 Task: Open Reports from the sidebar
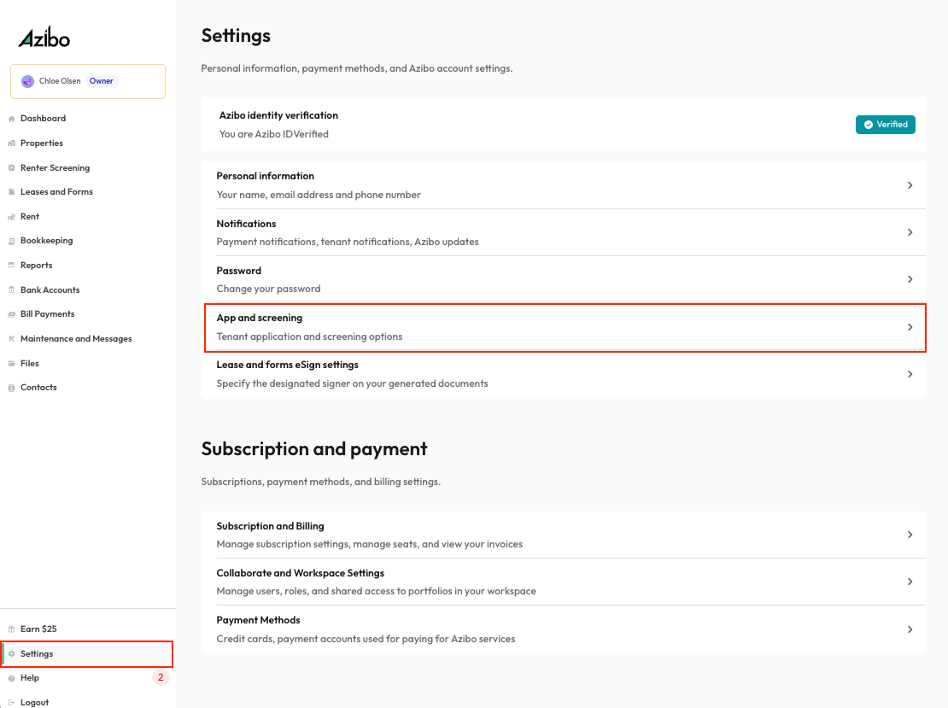[36, 266]
